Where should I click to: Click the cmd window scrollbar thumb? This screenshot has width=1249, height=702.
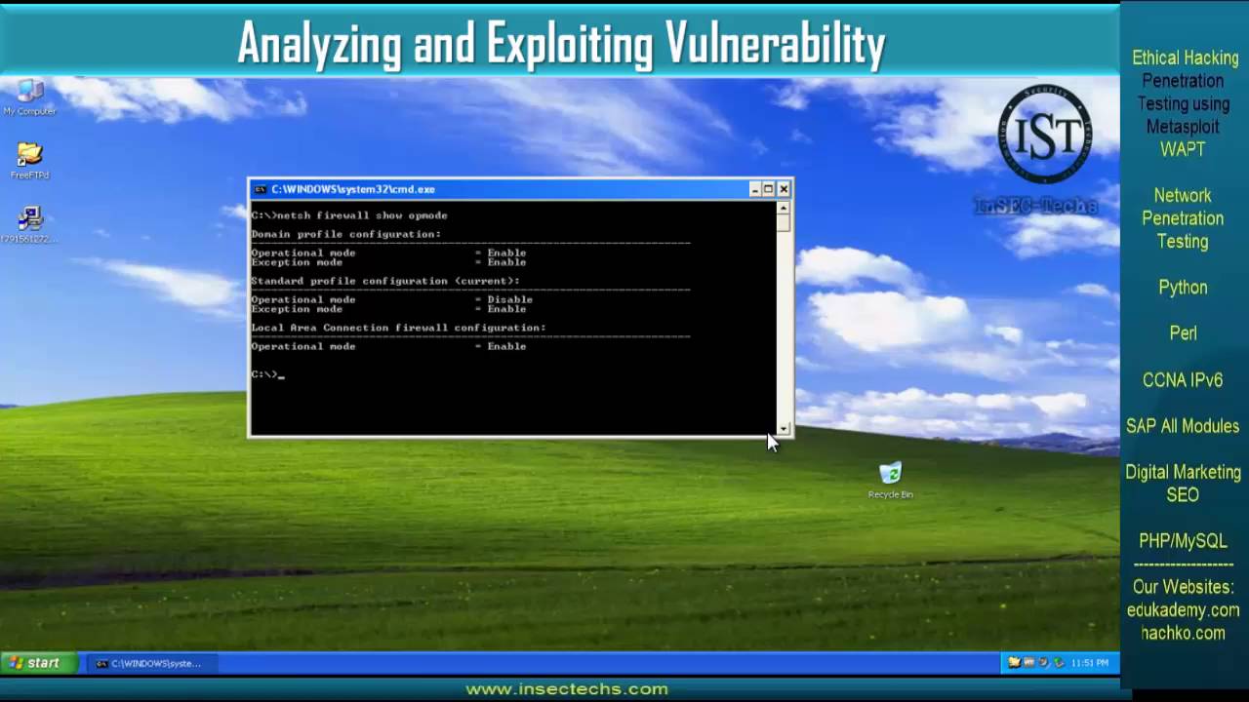point(783,222)
